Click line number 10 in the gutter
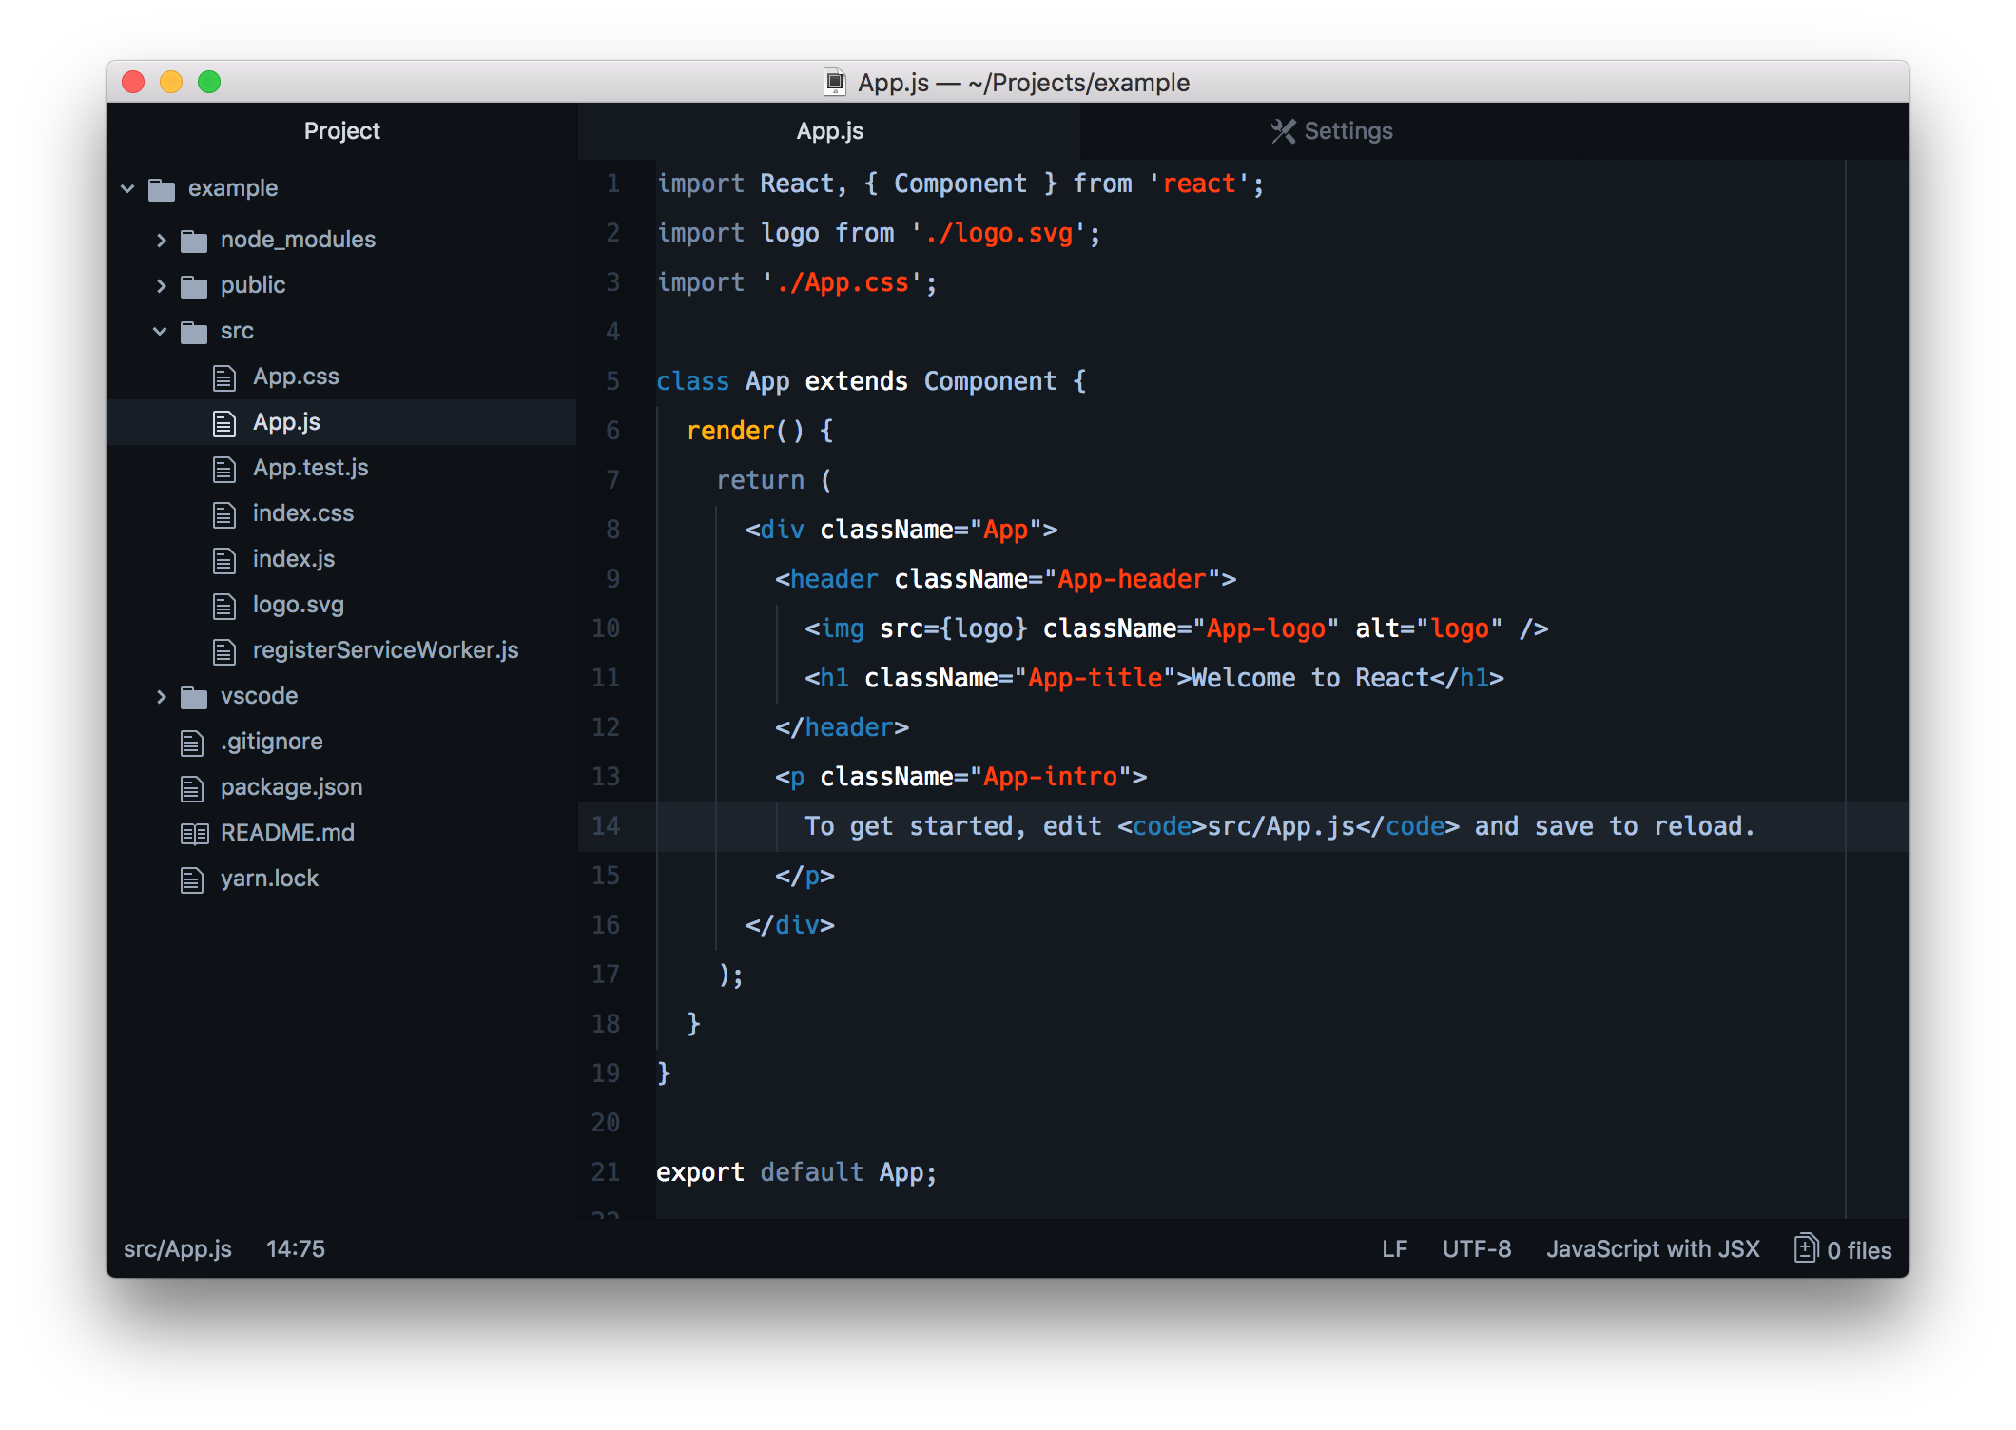Viewport: 2016px width, 1430px height. point(606,628)
